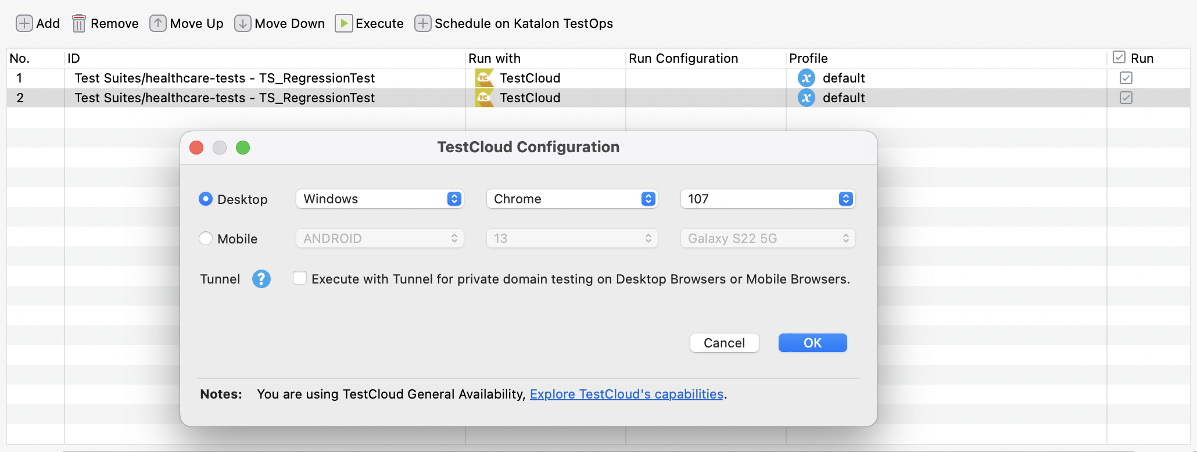
Task: Toggle the Run checkbox for row 2
Action: click(1126, 98)
